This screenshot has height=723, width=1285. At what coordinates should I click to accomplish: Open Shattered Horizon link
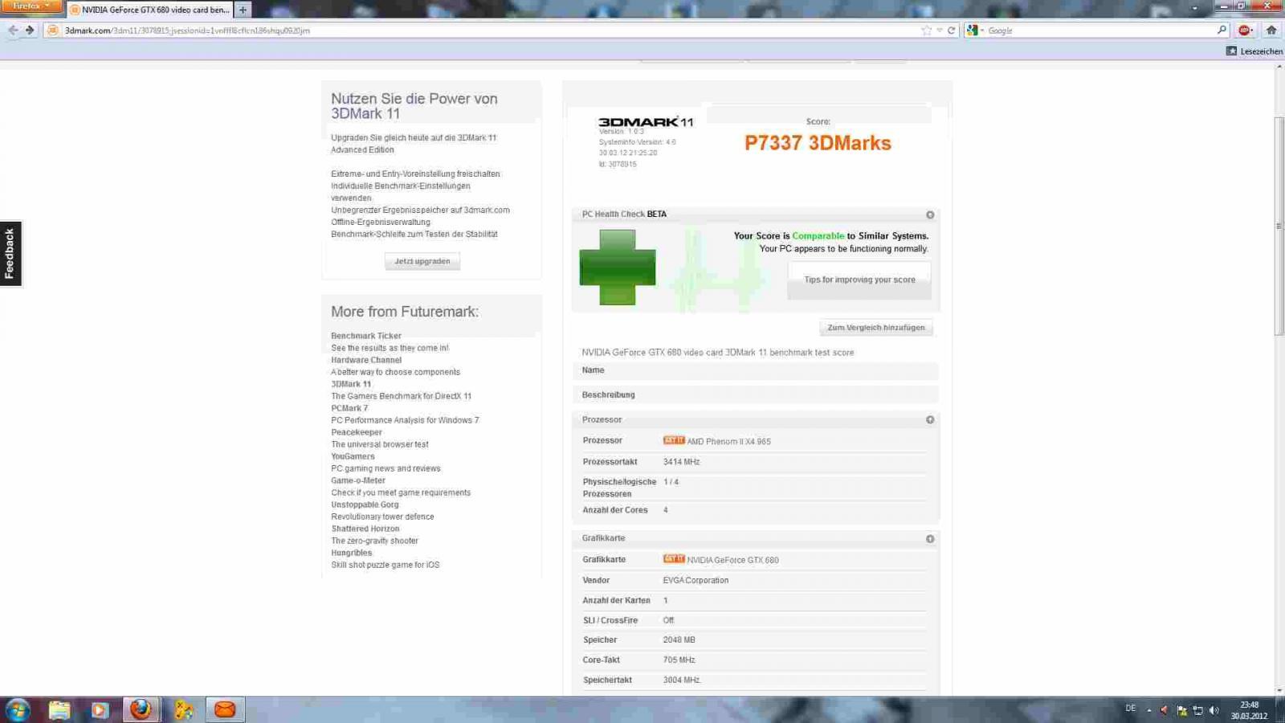(x=365, y=529)
